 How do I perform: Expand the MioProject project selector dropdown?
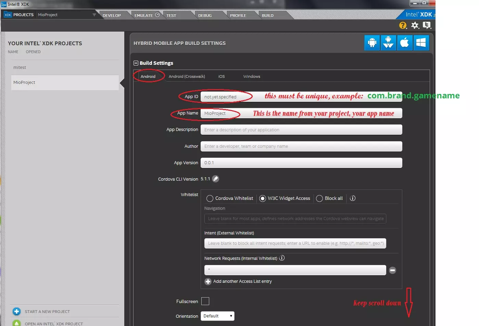point(94,15)
